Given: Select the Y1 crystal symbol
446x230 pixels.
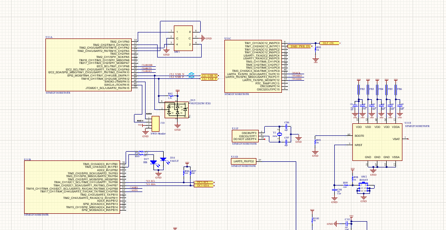Looking at the screenshot, I should click(x=279, y=134).
